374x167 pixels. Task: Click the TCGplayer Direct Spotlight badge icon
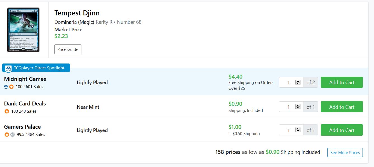(9, 68)
